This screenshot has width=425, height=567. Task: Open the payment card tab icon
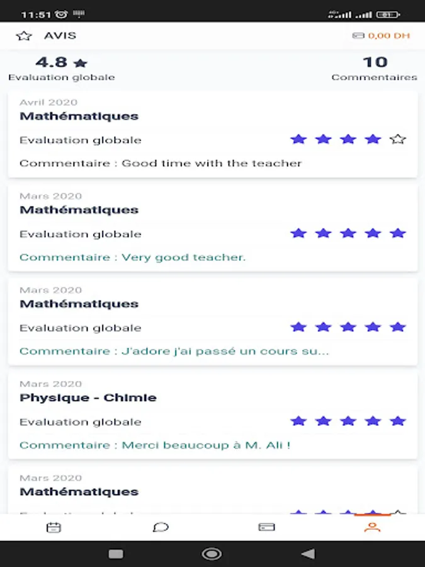[x=267, y=527]
